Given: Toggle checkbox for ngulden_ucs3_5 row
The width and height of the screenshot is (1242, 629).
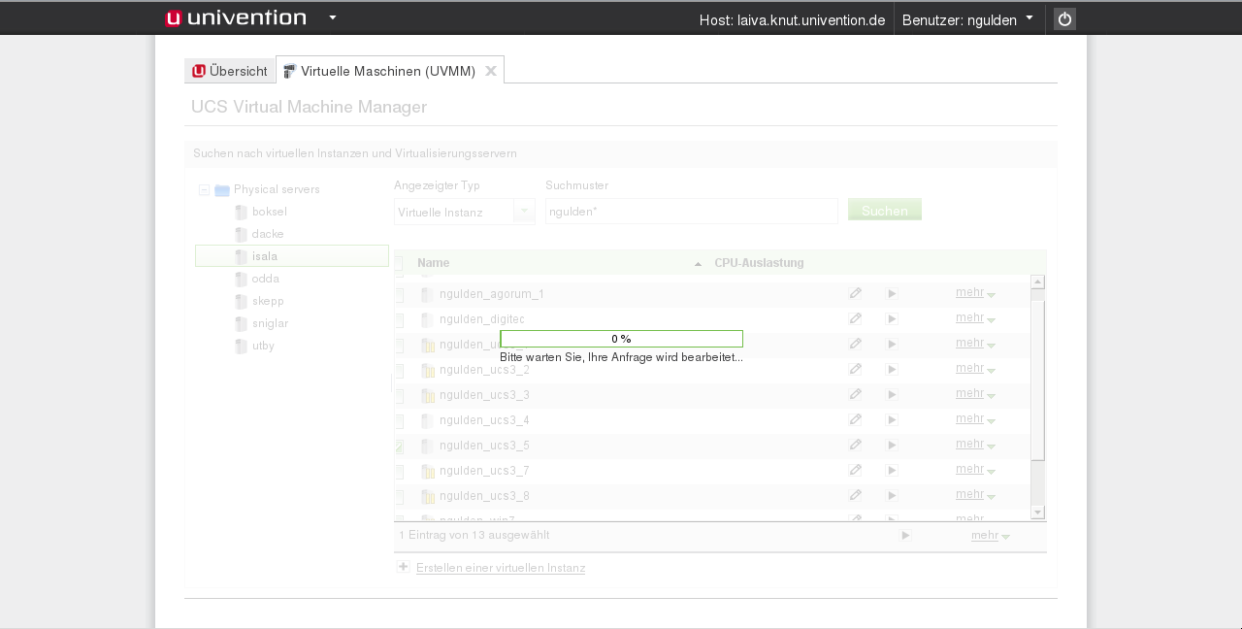Looking at the screenshot, I should [400, 447].
